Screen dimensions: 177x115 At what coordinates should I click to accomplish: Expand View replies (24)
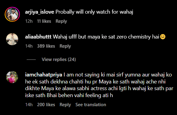(x=59, y=59)
